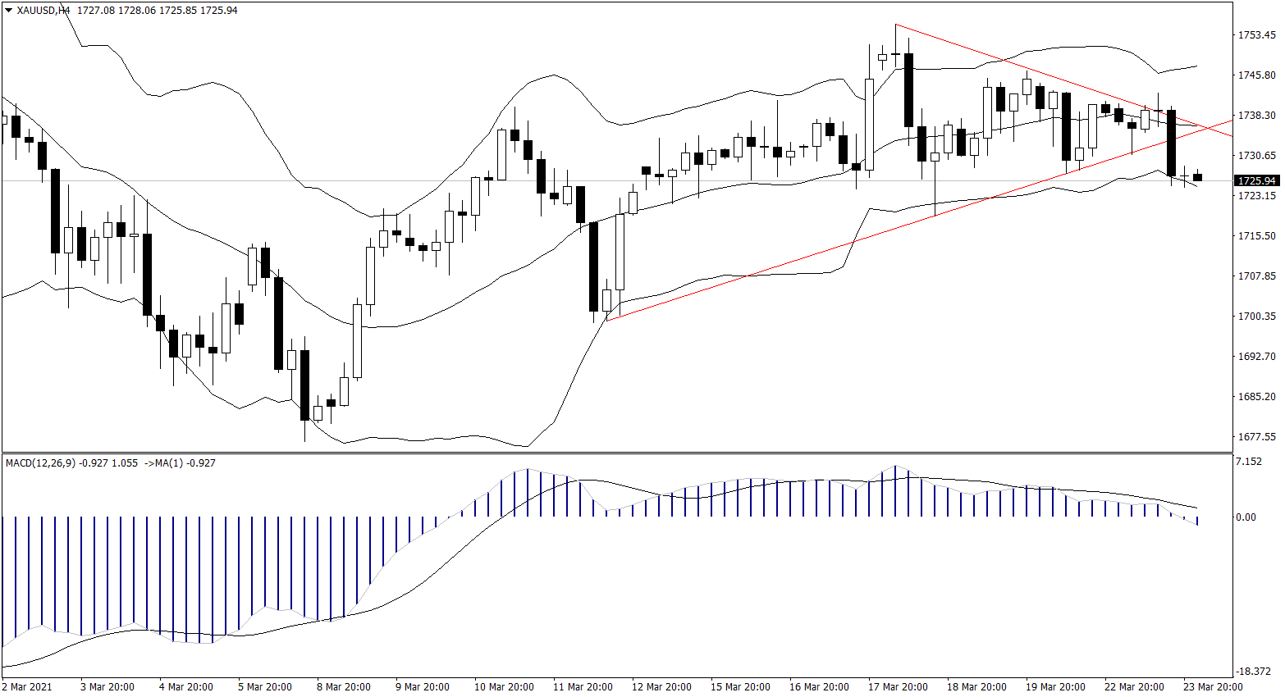Click the 1738.30 price axis label
This screenshot has width=1285, height=697.
[x=1256, y=116]
